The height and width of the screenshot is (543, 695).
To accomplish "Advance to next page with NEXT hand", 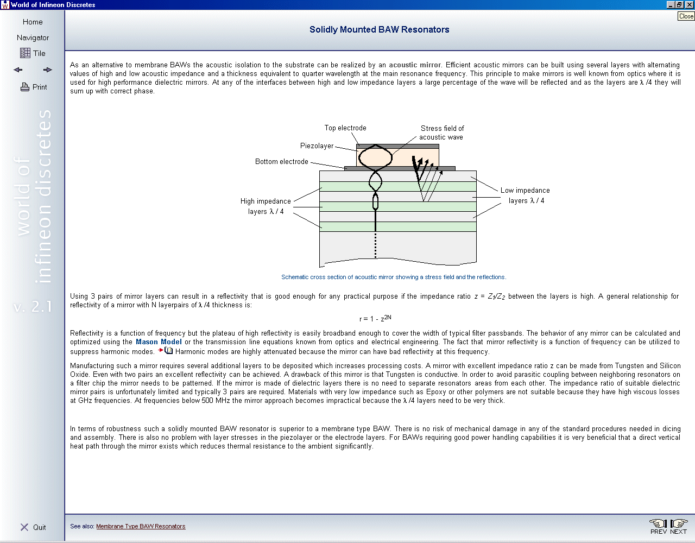I will (x=678, y=526).
